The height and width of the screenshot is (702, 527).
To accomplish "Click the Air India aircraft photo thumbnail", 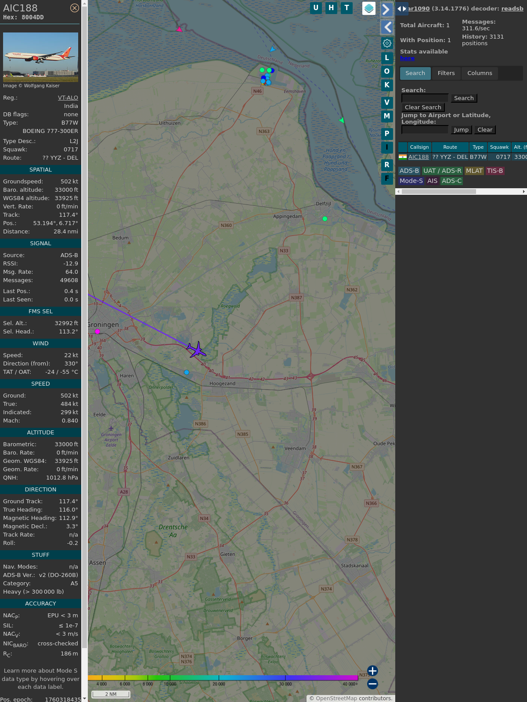I will click(x=40, y=57).
